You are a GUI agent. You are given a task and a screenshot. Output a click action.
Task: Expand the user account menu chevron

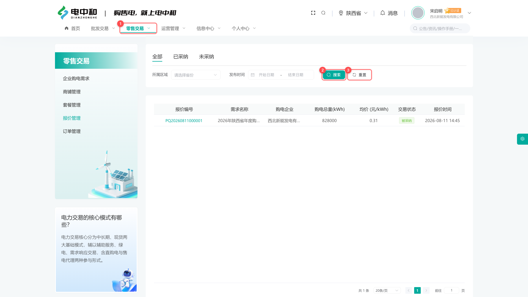(469, 13)
